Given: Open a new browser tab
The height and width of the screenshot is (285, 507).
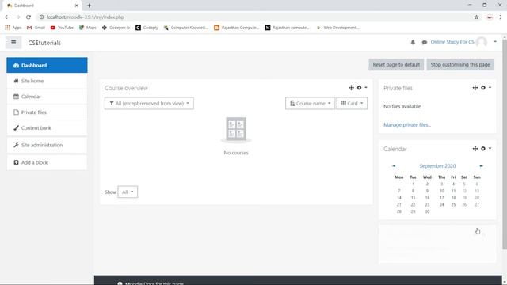Looking at the screenshot, I should coord(89,6).
